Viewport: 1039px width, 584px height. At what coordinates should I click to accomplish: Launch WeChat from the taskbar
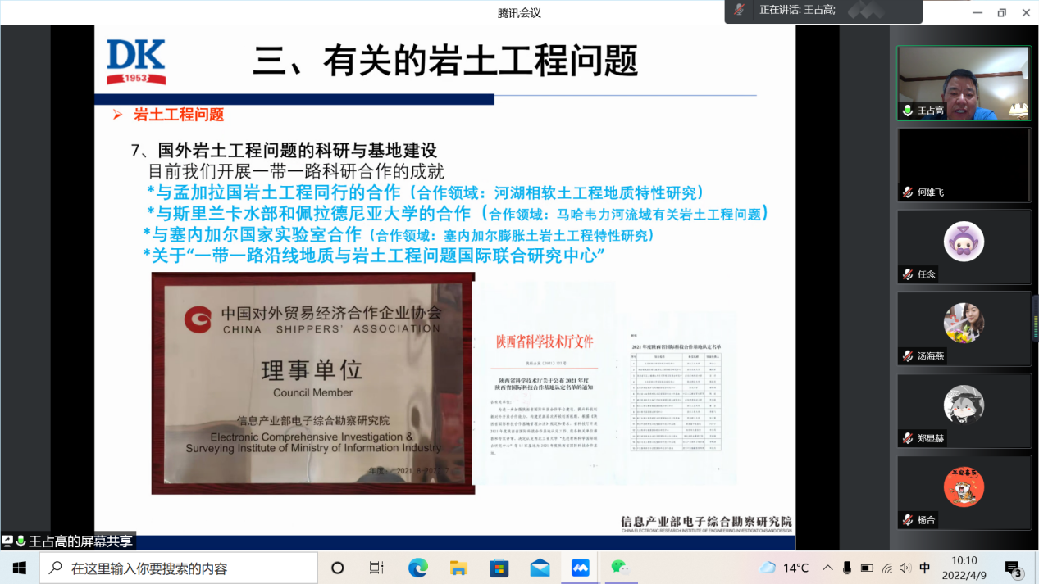coord(620,566)
